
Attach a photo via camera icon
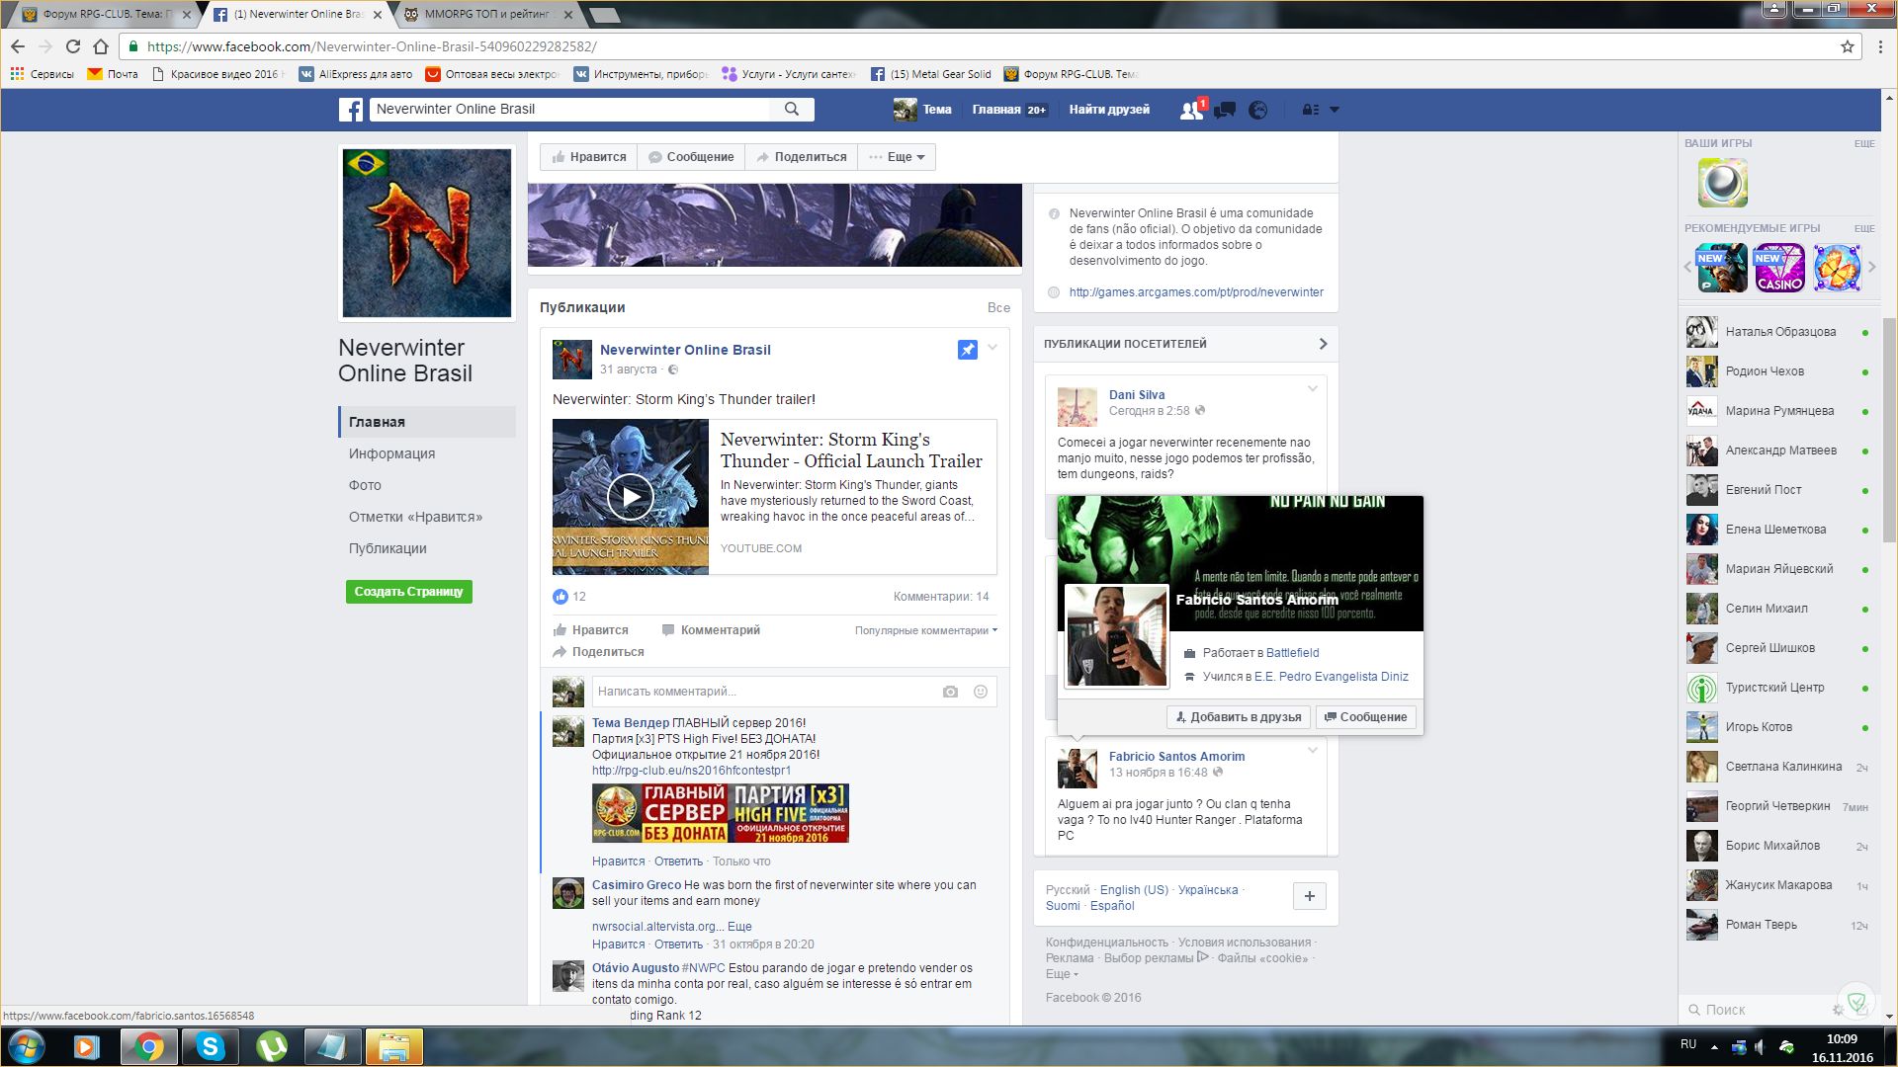[950, 692]
